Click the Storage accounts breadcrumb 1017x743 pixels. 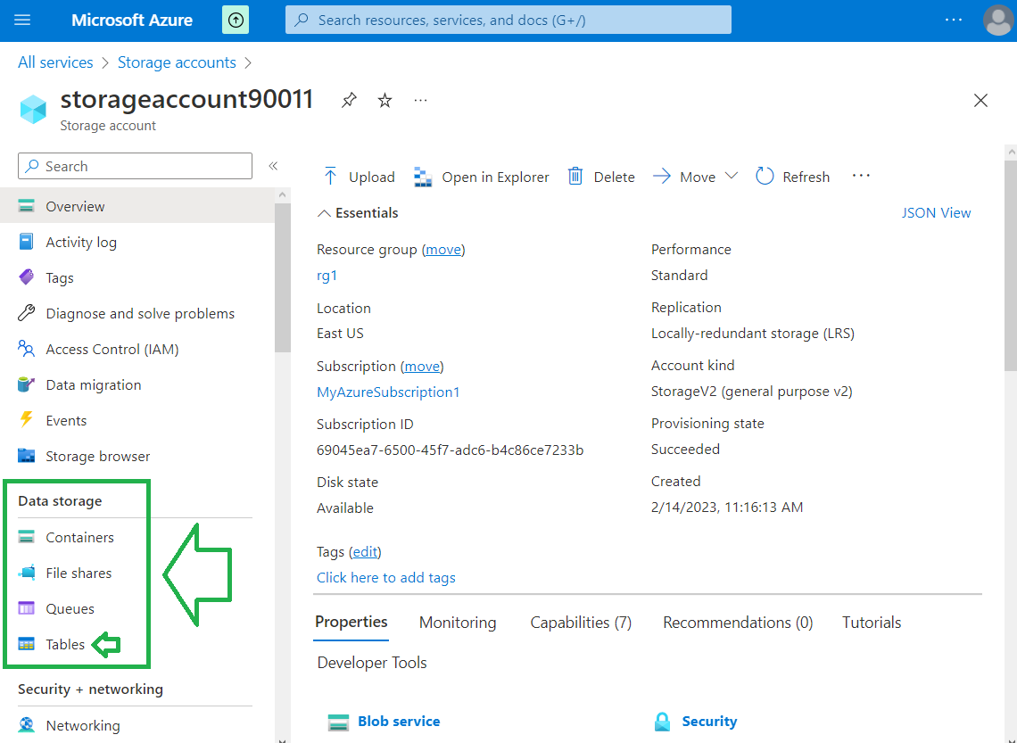(177, 62)
